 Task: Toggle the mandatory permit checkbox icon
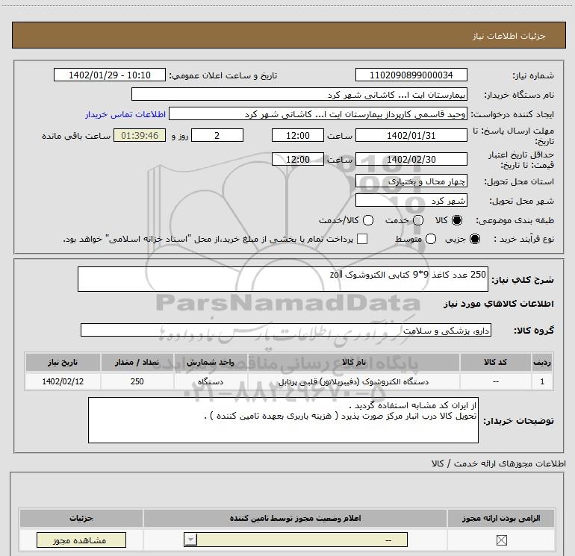click(501, 540)
